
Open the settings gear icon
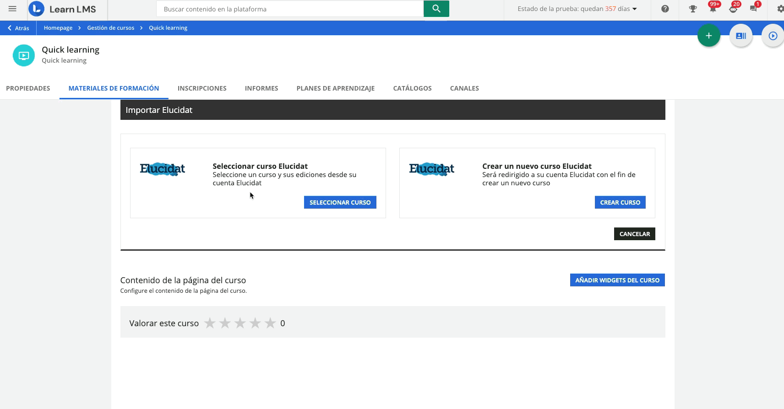[780, 9]
